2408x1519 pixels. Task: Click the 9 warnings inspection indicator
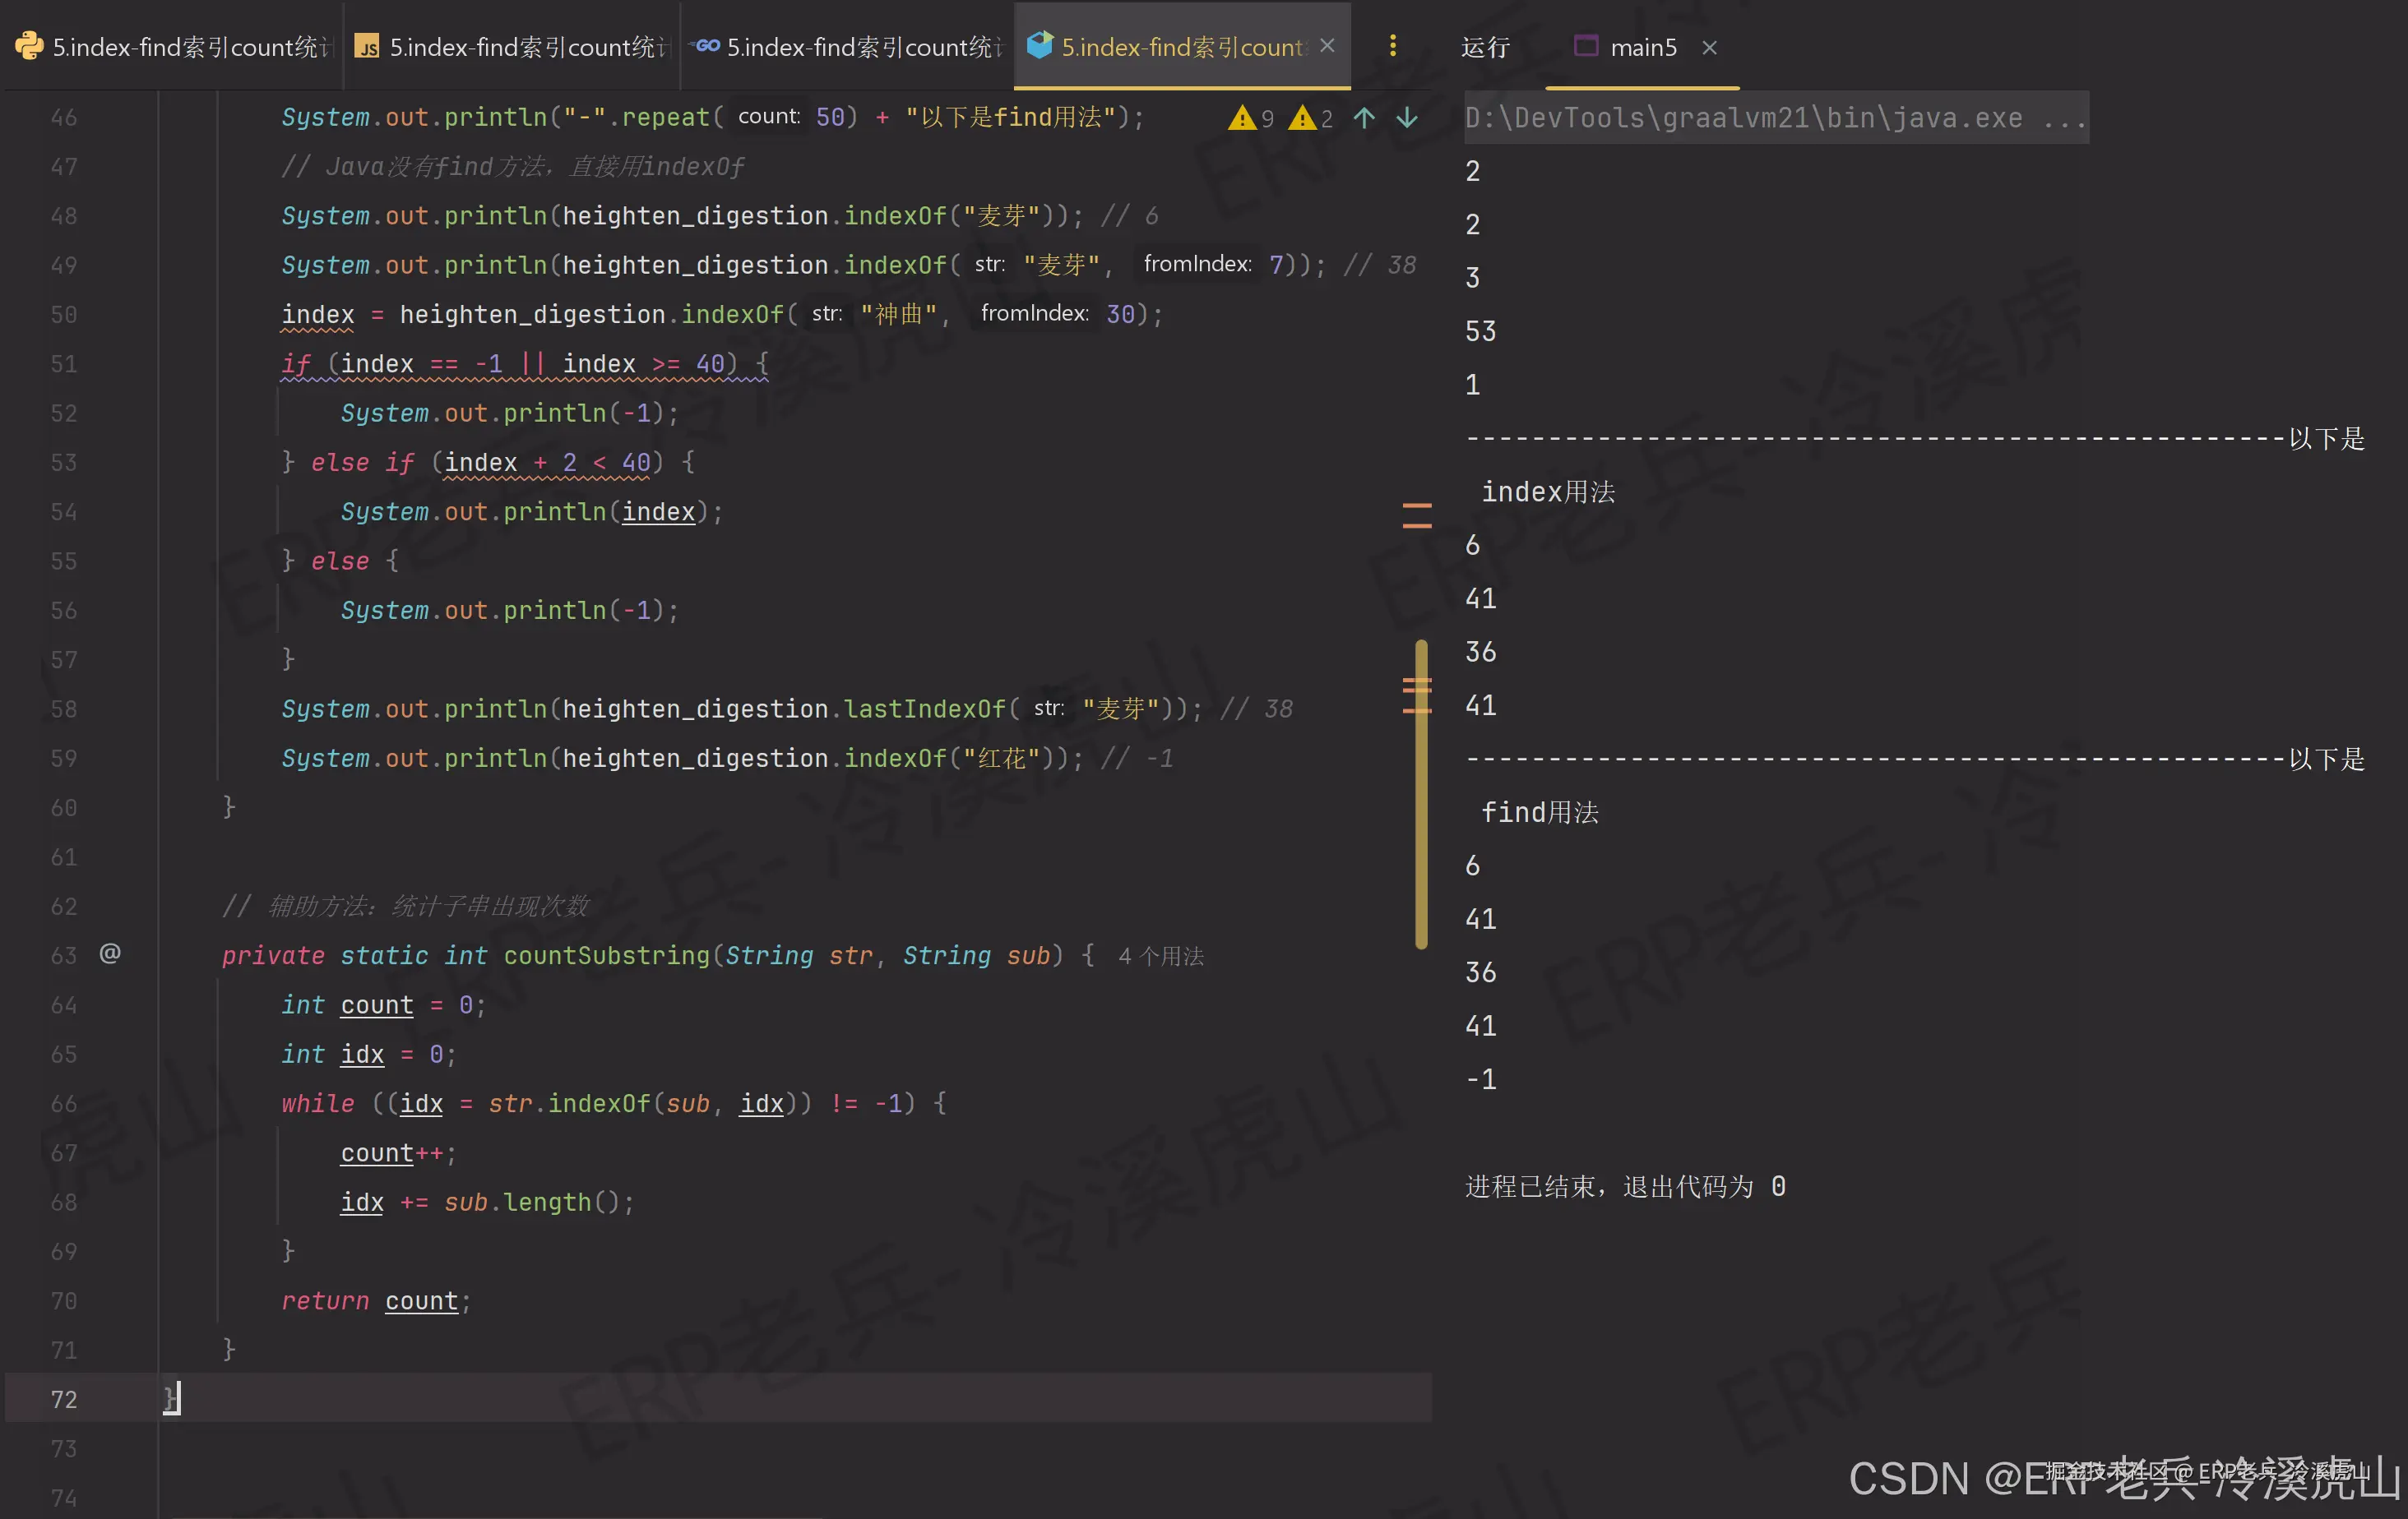(1251, 118)
